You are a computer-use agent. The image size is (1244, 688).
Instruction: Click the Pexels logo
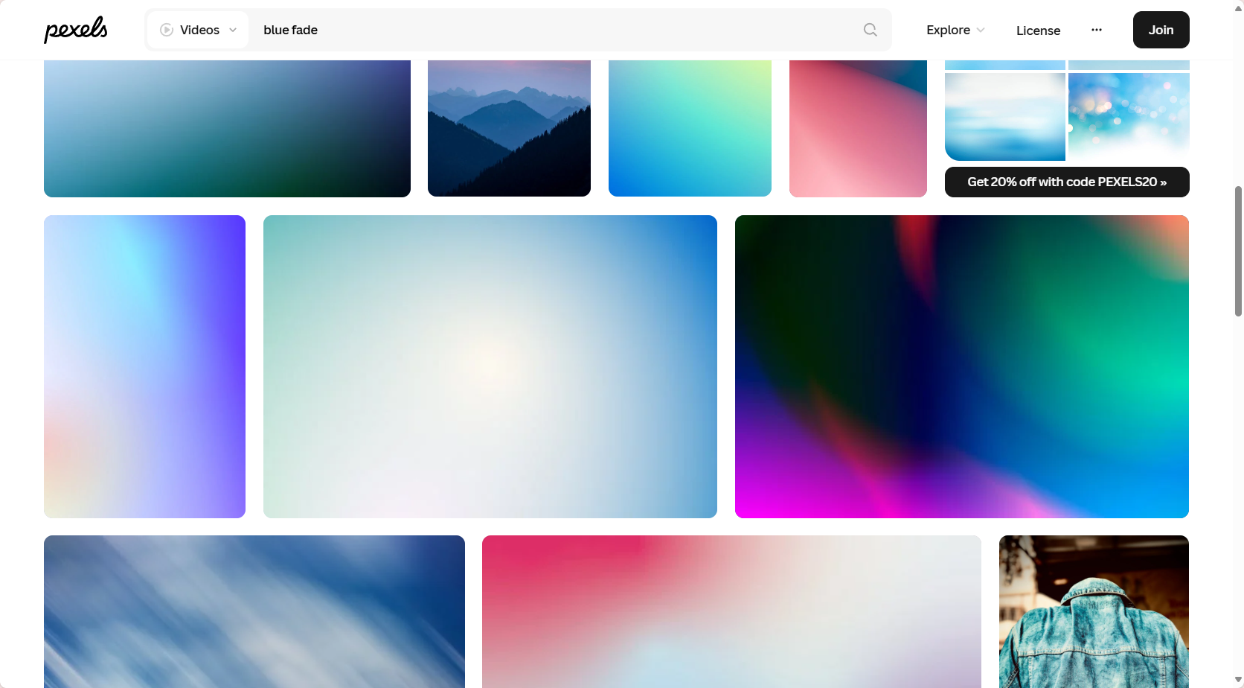click(75, 29)
